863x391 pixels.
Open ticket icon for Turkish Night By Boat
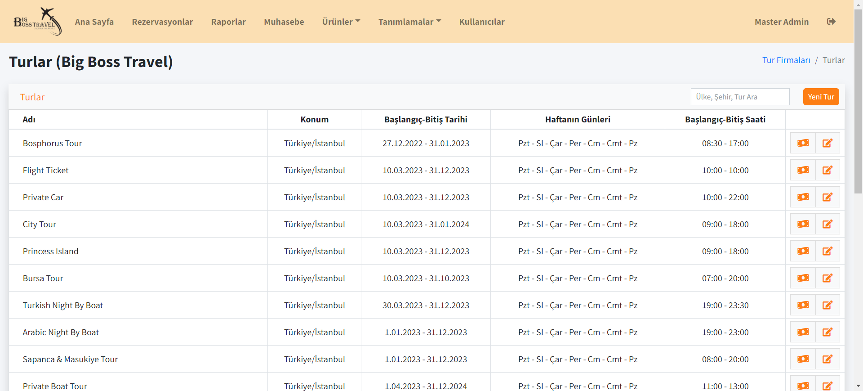803,305
